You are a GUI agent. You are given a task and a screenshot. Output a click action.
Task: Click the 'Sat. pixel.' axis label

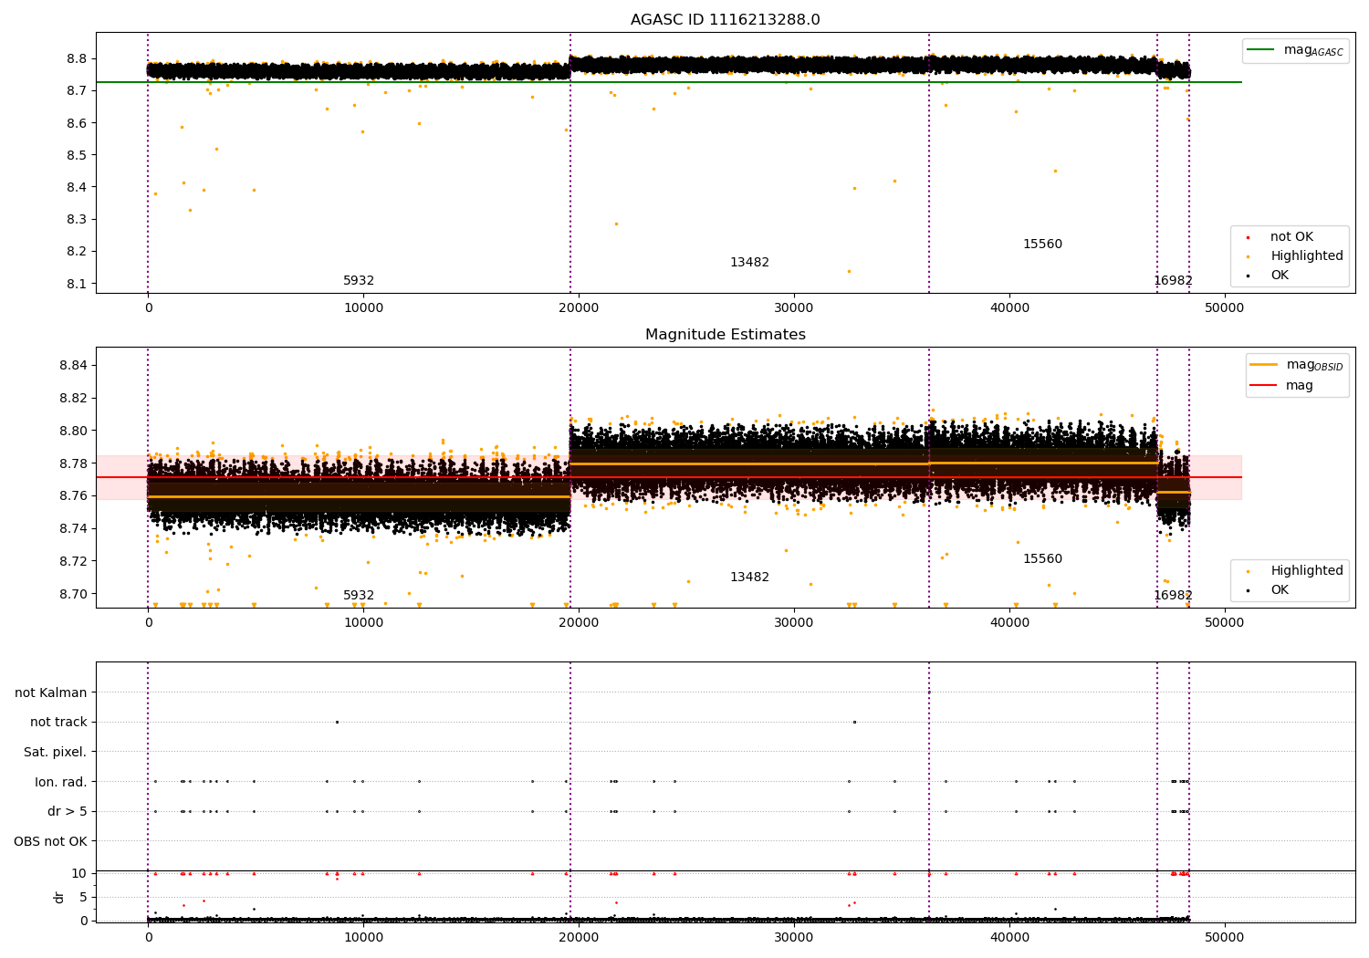pyautogui.click(x=56, y=753)
